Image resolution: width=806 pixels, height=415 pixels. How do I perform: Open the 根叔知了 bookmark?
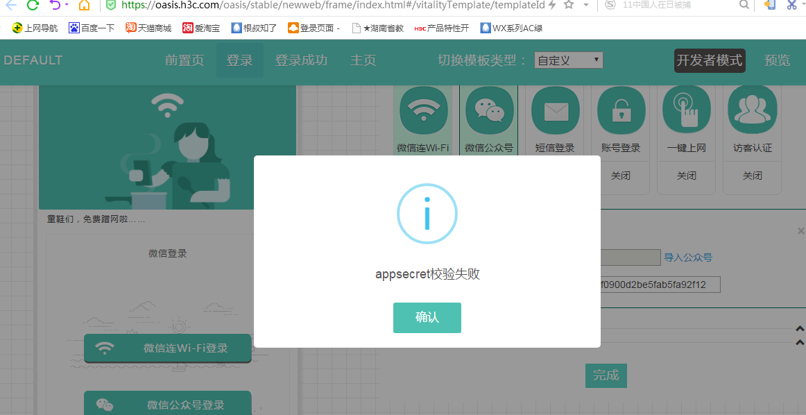point(254,28)
